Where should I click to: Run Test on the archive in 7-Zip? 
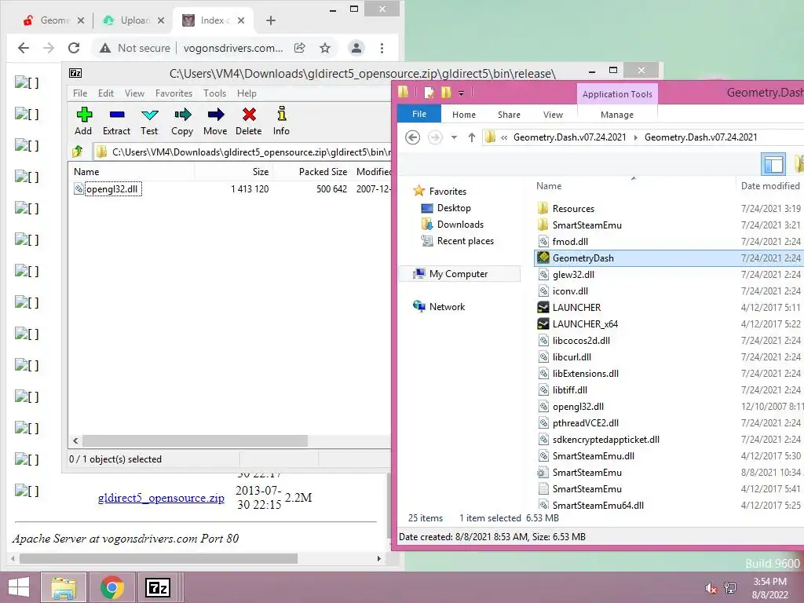tap(149, 121)
